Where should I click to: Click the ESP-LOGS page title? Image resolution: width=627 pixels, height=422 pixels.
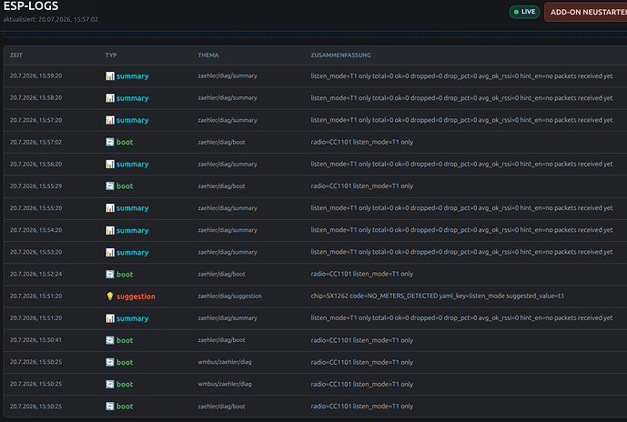[31, 6]
